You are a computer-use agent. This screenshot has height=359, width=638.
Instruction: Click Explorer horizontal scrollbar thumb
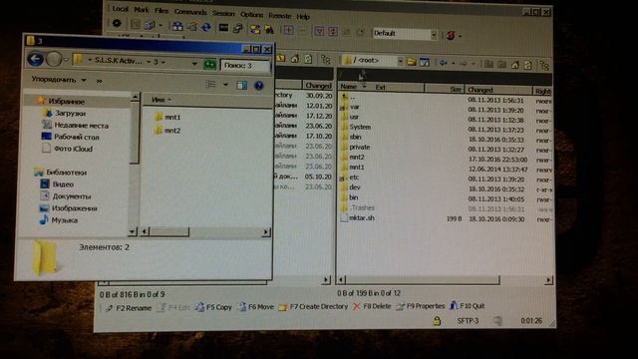[x=169, y=232]
